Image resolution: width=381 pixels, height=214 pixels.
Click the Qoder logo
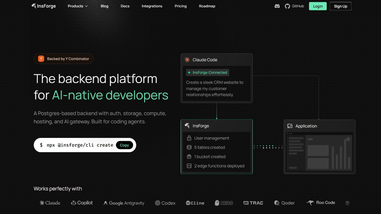[x=284, y=203]
